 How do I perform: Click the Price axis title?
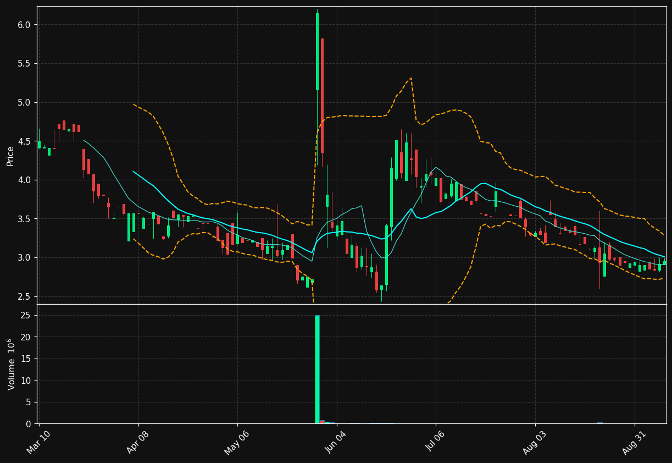[10, 156]
